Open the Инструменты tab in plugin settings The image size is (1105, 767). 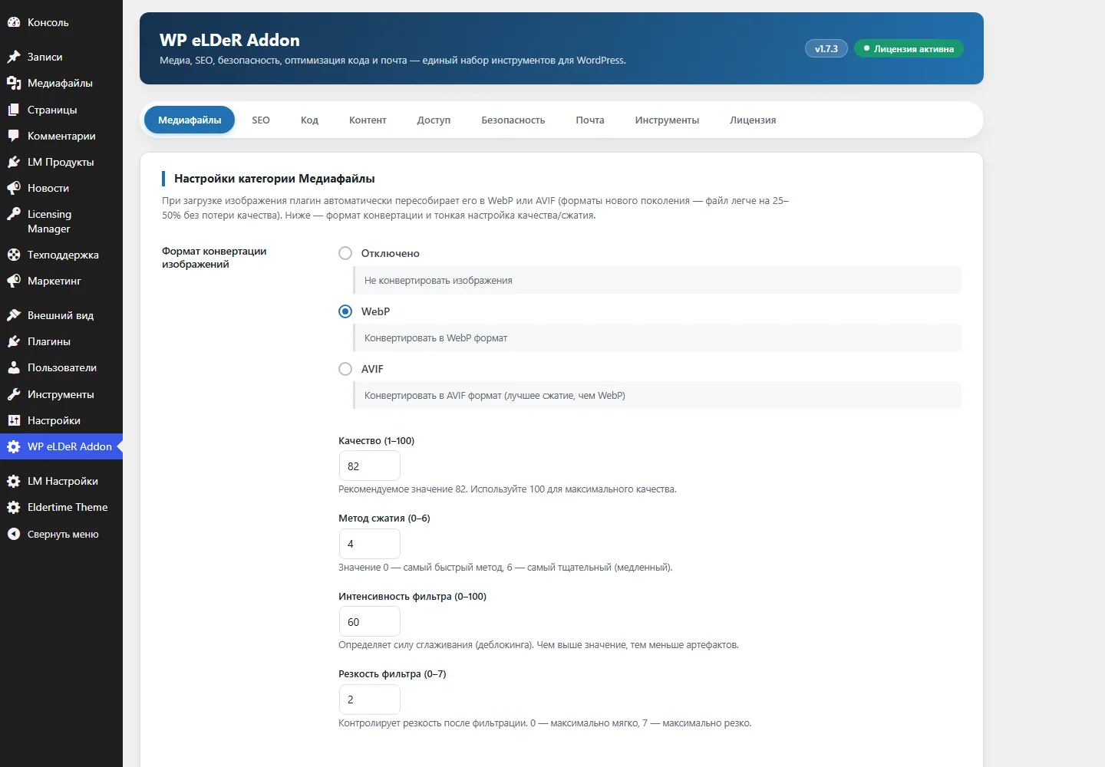(667, 120)
